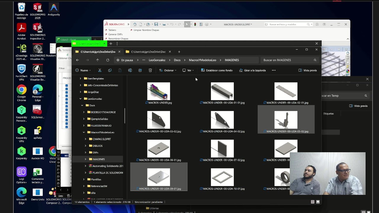Click Girar a la izquierda button
379x213 pixels.
point(252,70)
